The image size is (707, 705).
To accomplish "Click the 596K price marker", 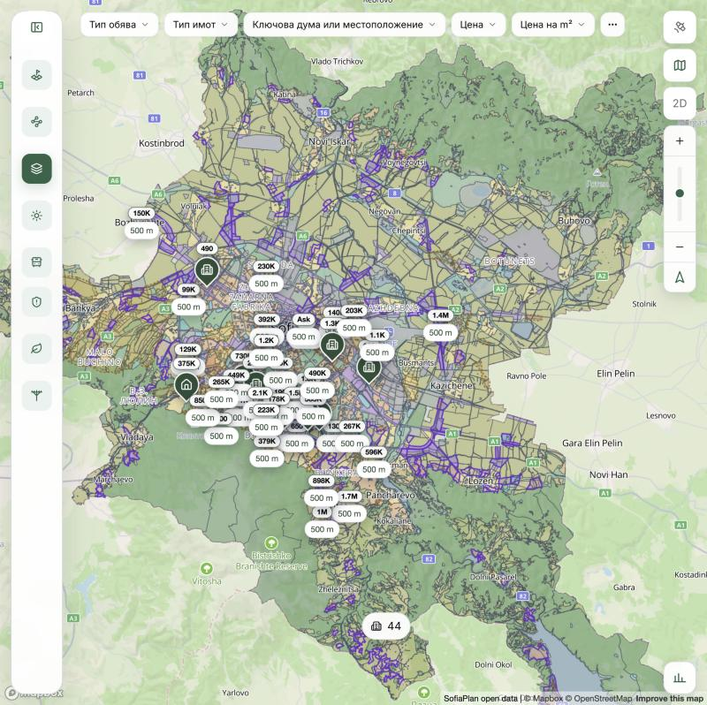I will (374, 452).
